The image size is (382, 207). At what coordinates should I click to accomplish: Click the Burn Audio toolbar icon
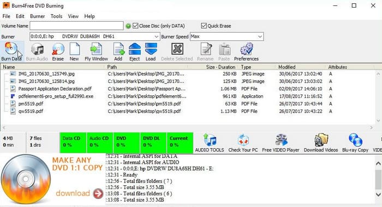tap(37, 49)
